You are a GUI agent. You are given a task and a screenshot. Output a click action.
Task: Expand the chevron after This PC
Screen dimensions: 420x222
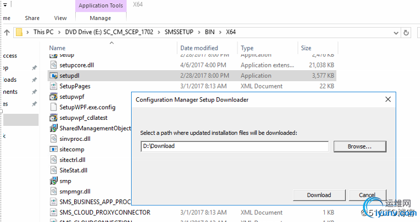(59, 33)
